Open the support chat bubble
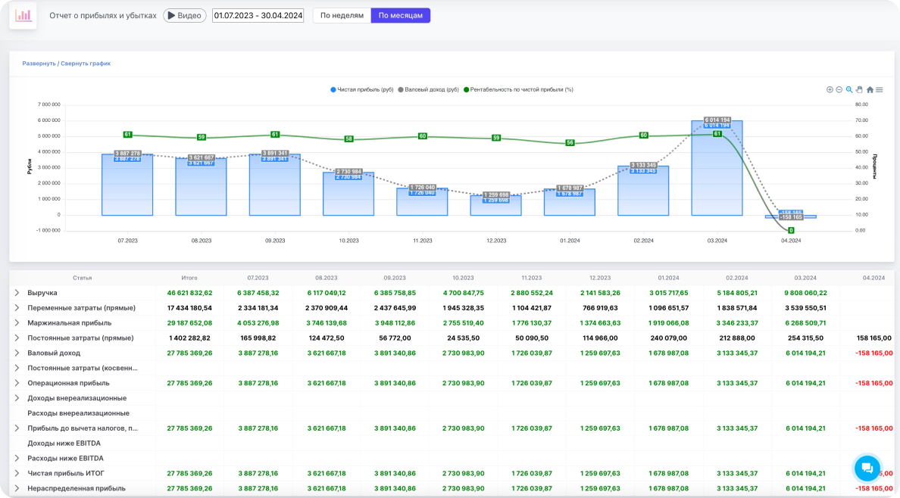900x498 pixels. [867, 468]
